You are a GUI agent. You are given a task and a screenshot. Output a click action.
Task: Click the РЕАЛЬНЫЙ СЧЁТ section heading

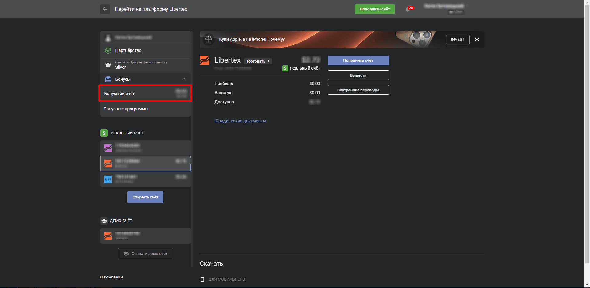(x=127, y=133)
